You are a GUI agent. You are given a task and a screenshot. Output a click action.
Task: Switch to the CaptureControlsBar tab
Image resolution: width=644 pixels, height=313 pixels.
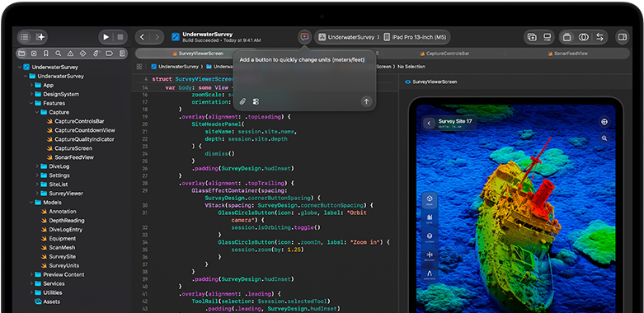[444, 54]
